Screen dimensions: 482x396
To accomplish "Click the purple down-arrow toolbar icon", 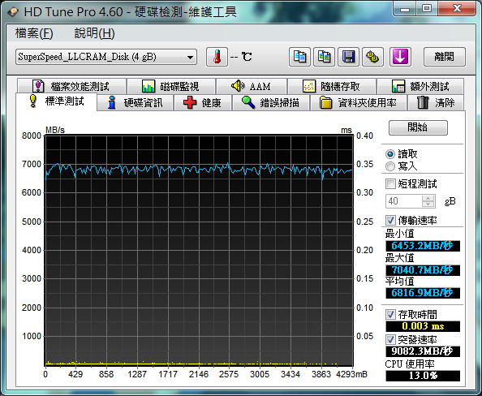I will pyautogui.click(x=400, y=57).
